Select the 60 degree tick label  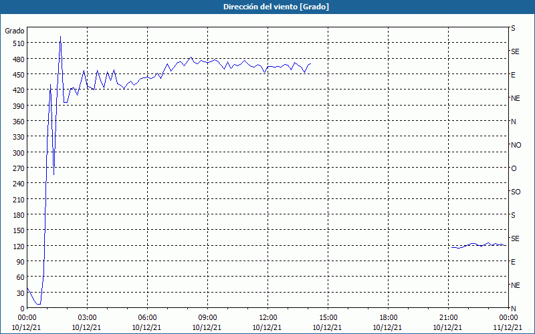[21, 277]
